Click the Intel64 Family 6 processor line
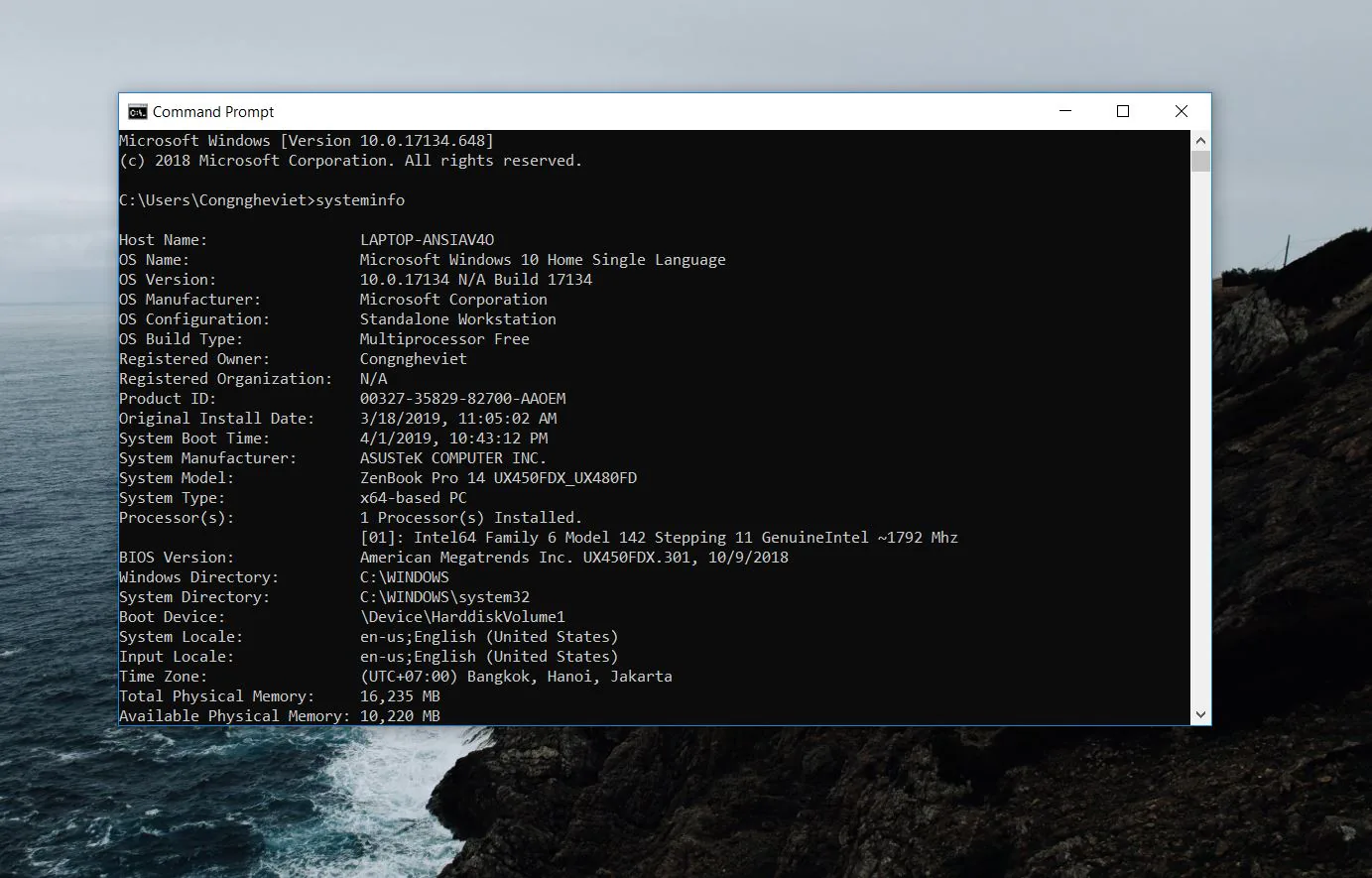Image resolution: width=1372 pixels, height=878 pixels. 659,538
